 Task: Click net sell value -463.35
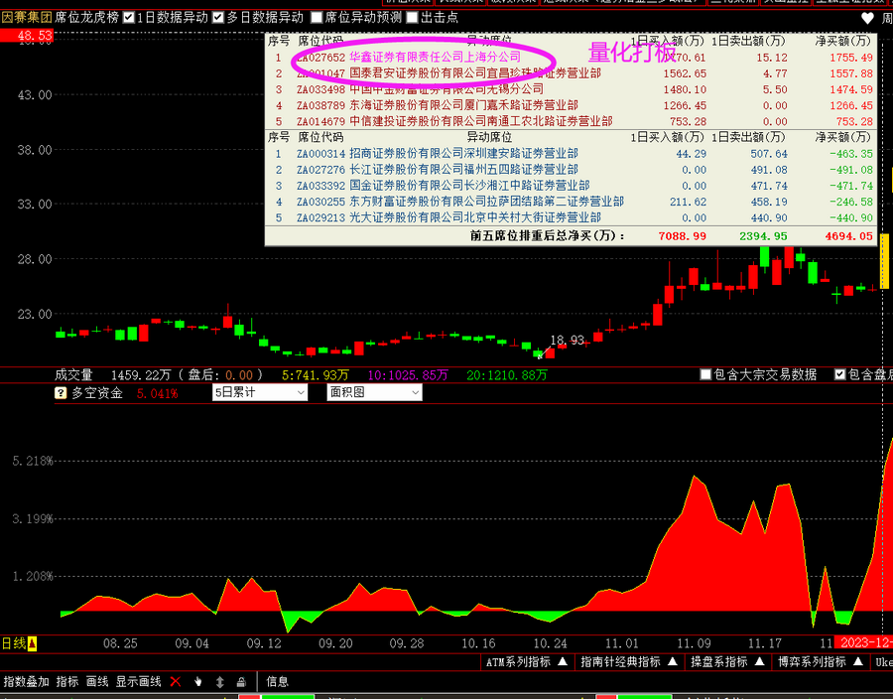tap(851, 154)
